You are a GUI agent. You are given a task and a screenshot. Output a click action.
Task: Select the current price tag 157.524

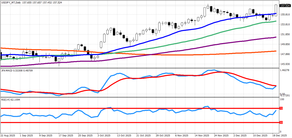[x=285, y=6]
